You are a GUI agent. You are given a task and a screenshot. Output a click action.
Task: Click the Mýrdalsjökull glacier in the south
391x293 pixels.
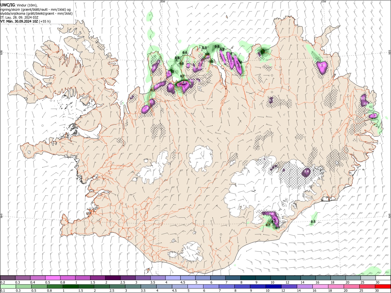tap(191, 252)
